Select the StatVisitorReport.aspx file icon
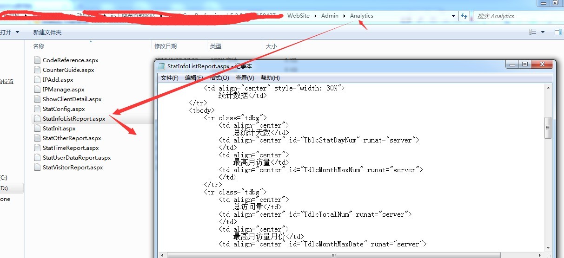 (x=38, y=167)
